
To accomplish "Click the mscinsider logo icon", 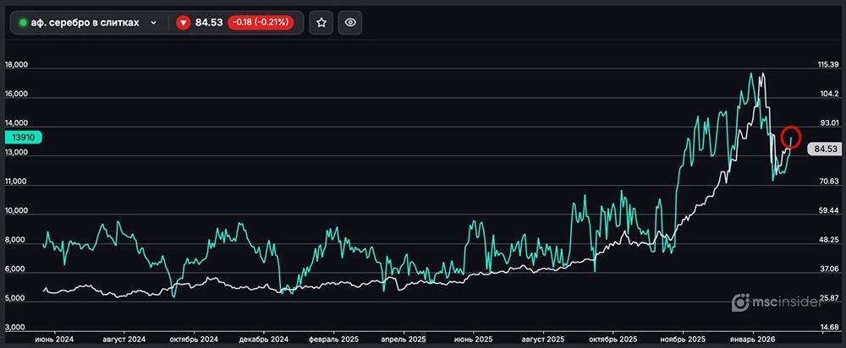I will pyautogui.click(x=740, y=302).
